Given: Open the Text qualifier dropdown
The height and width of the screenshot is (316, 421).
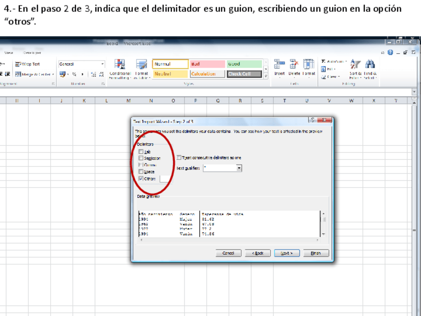Looking at the screenshot, I should pos(239,168).
